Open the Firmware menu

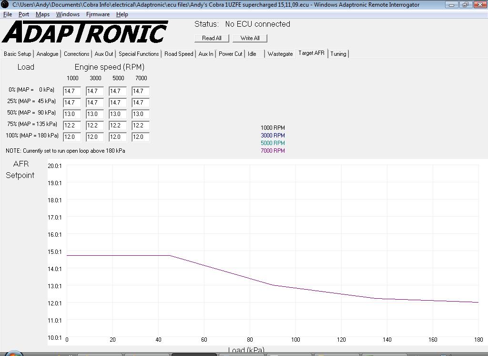click(x=98, y=14)
